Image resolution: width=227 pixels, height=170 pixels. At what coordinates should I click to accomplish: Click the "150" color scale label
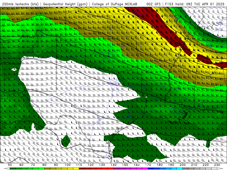point(125,165)
